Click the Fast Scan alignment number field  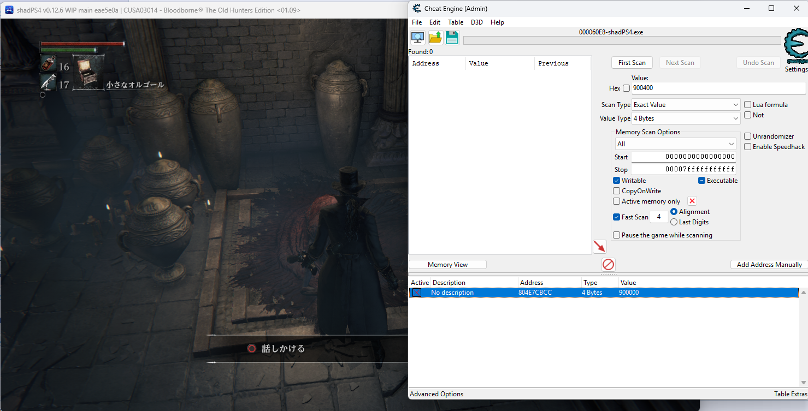(659, 217)
